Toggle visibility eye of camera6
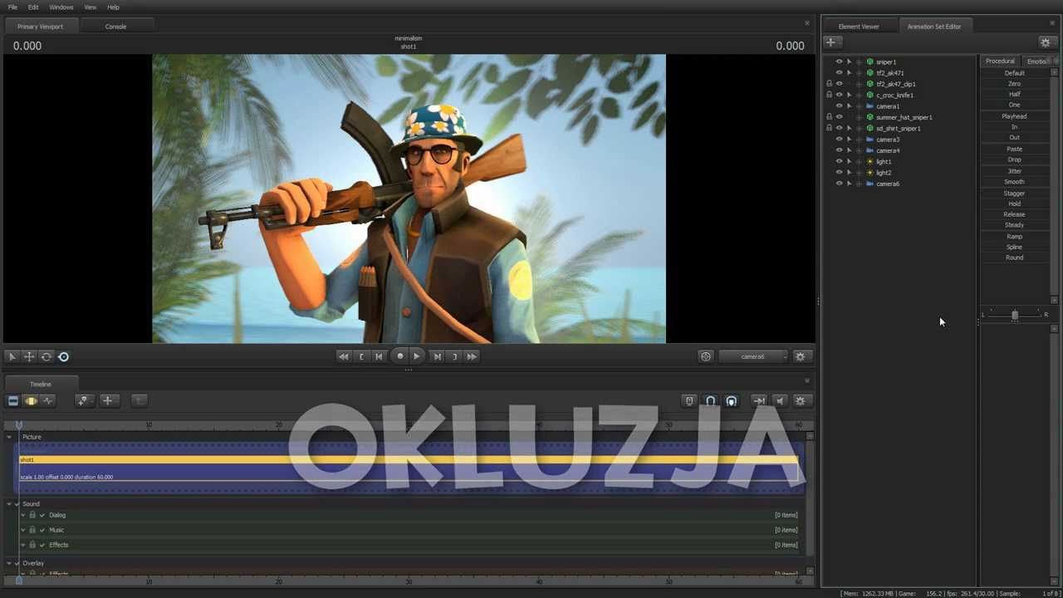 coord(839,184)
